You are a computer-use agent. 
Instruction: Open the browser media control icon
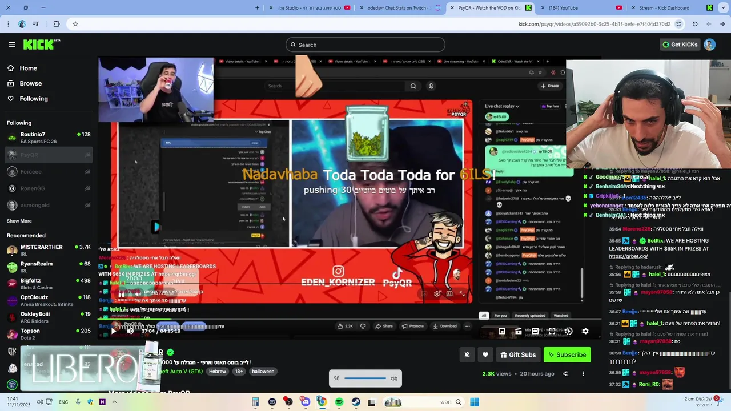(x=36, y=24)
